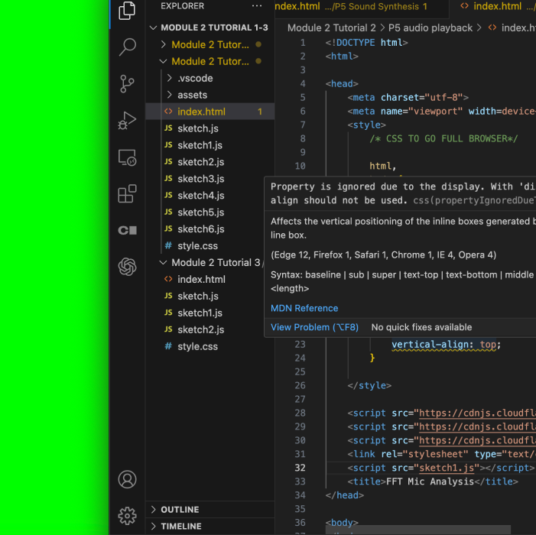Click the sketch1.js script source on line 32
This screenshot has height=535, width=536.
coord(447,468)
